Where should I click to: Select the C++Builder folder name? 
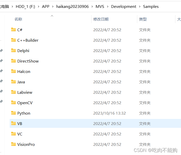click(x=28, y=40)
